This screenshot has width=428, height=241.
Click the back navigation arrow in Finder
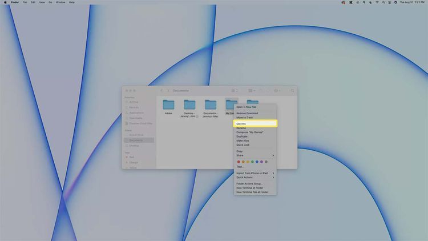tap(161, 90)
